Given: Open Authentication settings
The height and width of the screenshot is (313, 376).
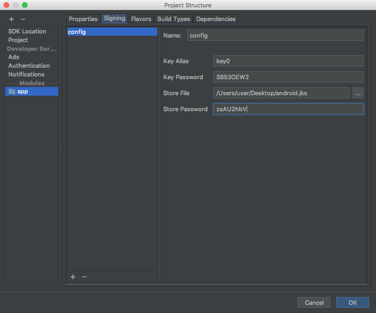Looking at the screenshot, I should point(29,65).
